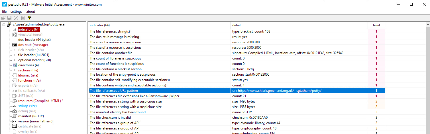Sort by the level column header
Viewport: 430px width, 134px height.
[x=376, y=25]
